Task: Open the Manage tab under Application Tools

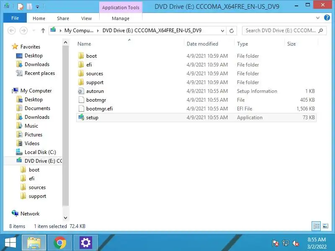Action: [121, 18]
